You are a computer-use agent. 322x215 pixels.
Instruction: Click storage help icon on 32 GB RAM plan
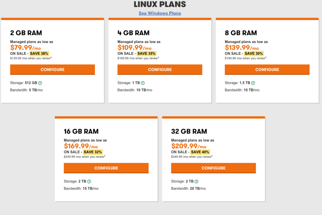click(x=197, y=181)
